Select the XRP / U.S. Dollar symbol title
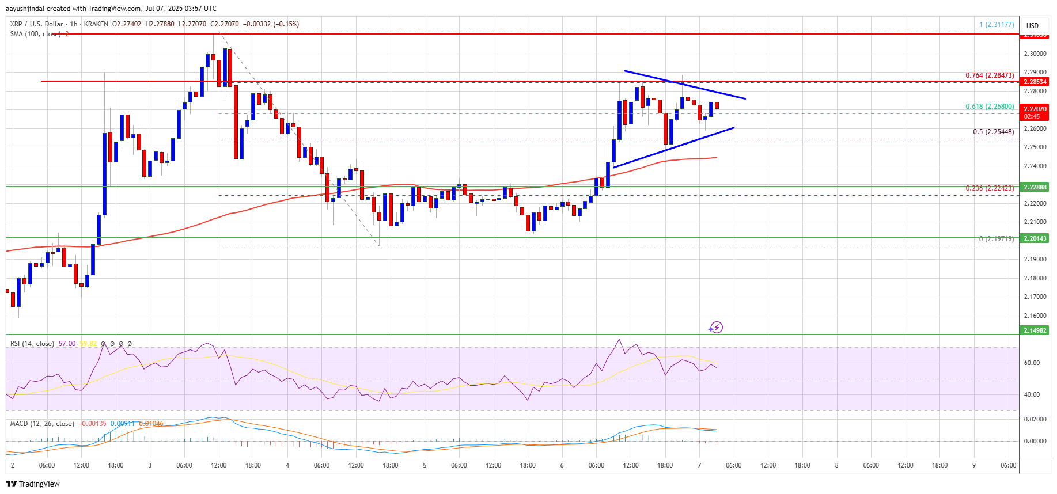 click(36, 24)
